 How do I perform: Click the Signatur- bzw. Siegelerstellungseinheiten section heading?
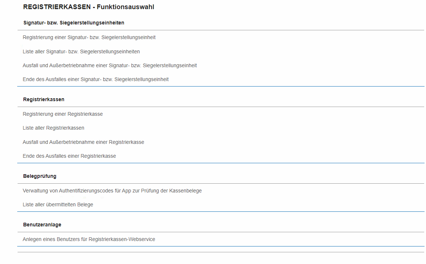(x=74, y=23)
